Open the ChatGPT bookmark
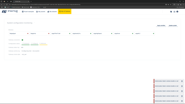Screen dimensions: 185x104 tap(7, 7)
